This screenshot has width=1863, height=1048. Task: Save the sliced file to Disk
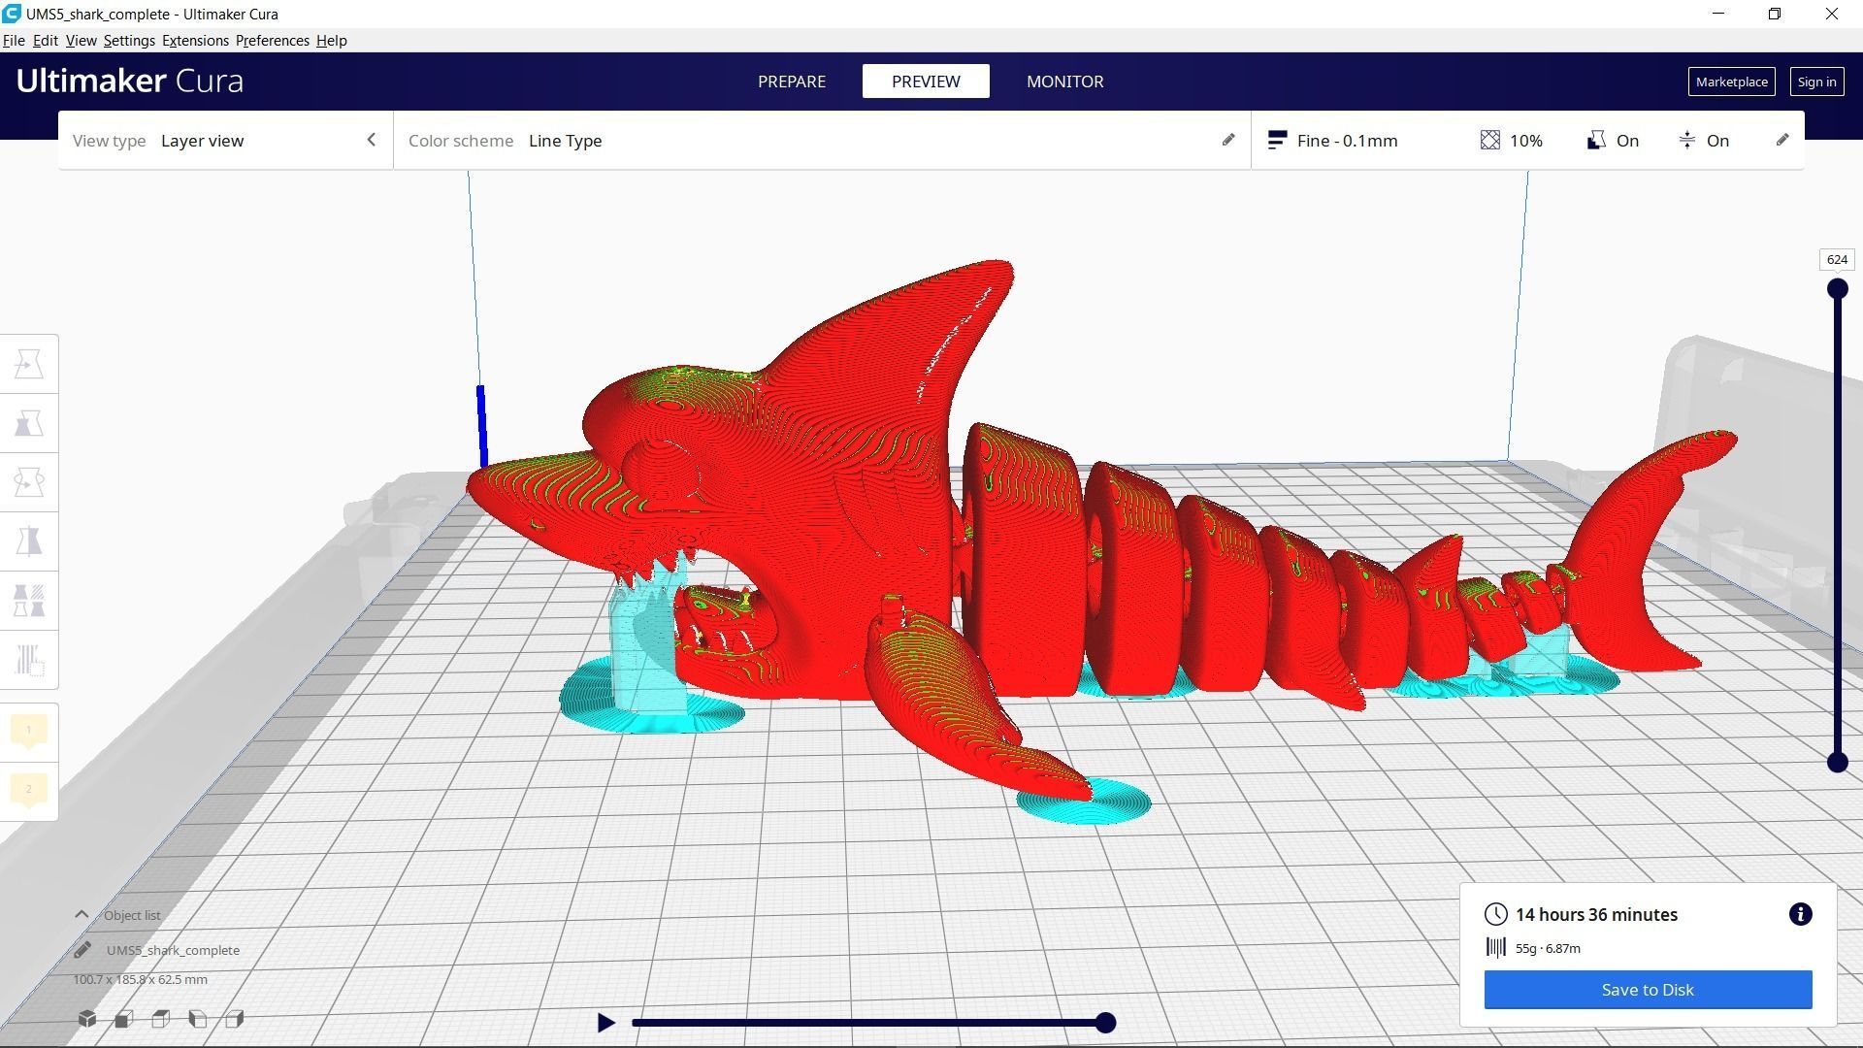click(x=1648, y=990)
